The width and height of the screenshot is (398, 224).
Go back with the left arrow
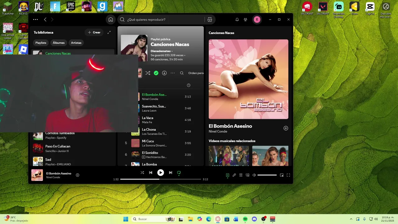[45, 20]
